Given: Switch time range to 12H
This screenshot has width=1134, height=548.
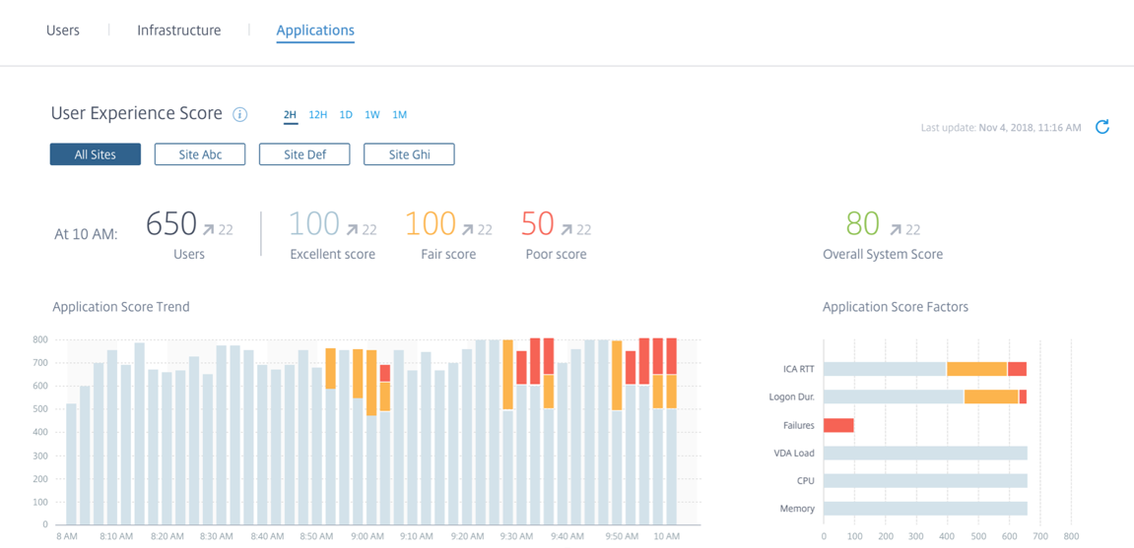Looking at the screenshot, I should 317,115.
